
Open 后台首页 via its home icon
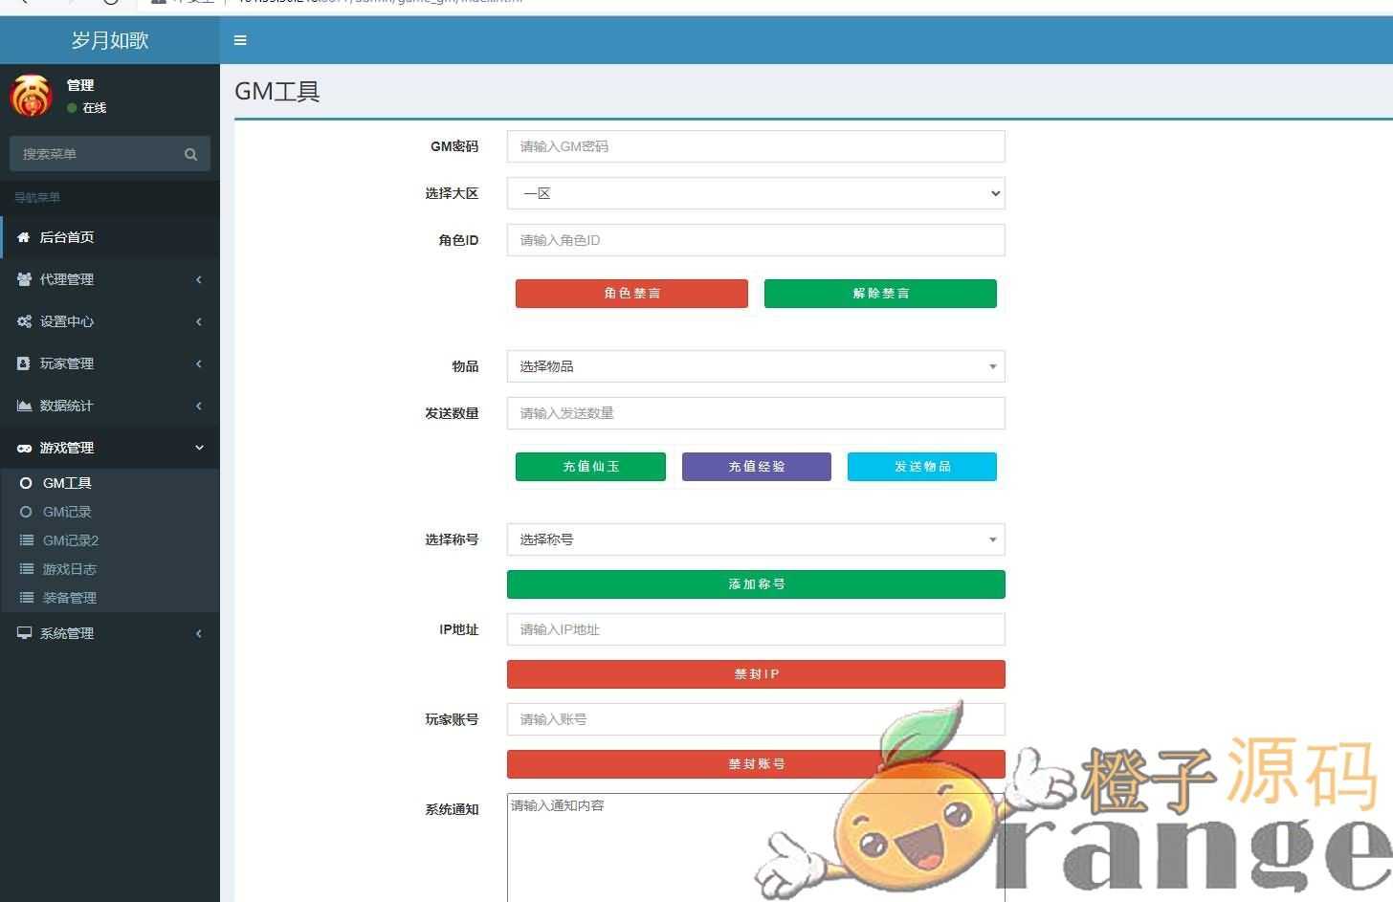click(24, 237)
